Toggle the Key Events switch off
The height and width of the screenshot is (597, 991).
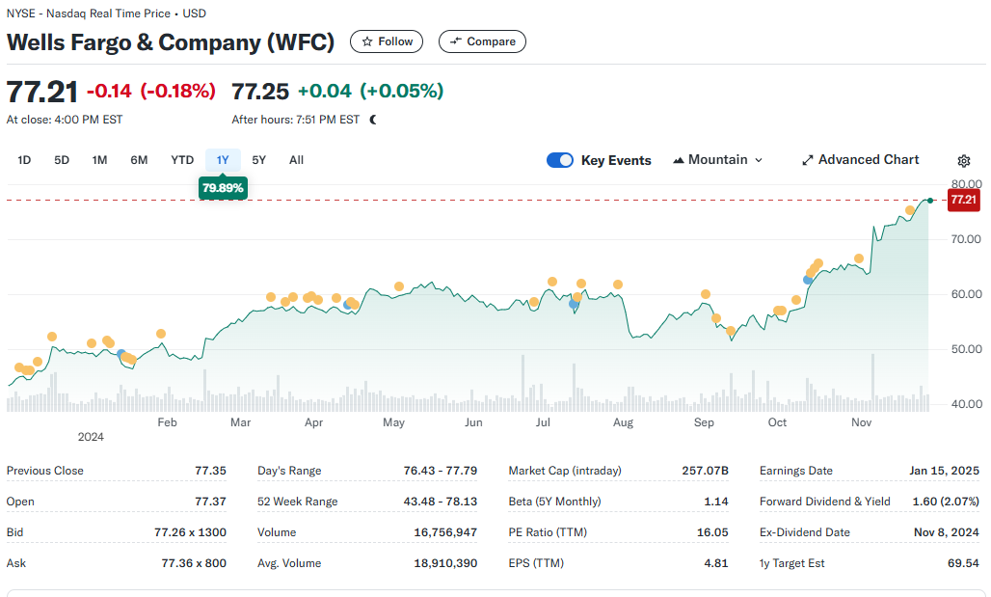pos(560,160)
